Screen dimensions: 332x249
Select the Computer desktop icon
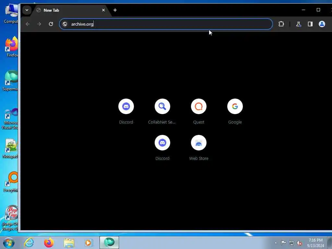pyautogui.click(x=11, y=14)
